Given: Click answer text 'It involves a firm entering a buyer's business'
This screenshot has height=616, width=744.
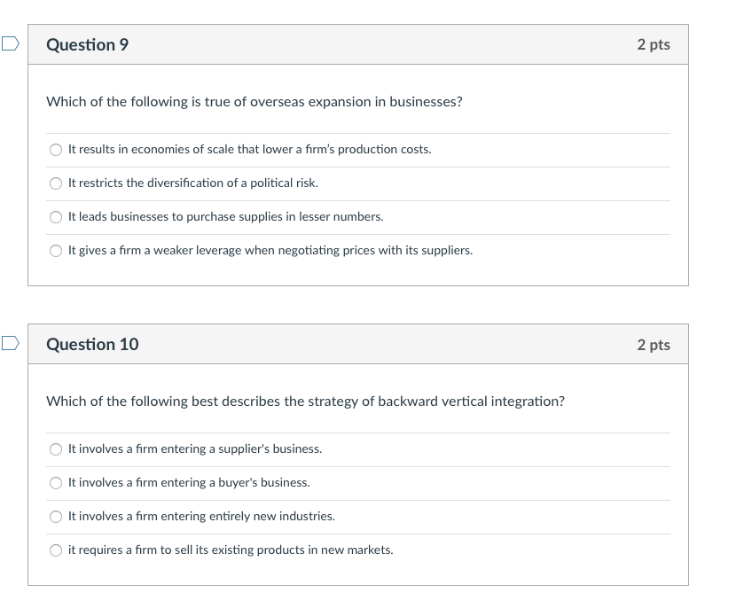Looking at the screenshot, I should pyautogui.click(x=189, y=483).
